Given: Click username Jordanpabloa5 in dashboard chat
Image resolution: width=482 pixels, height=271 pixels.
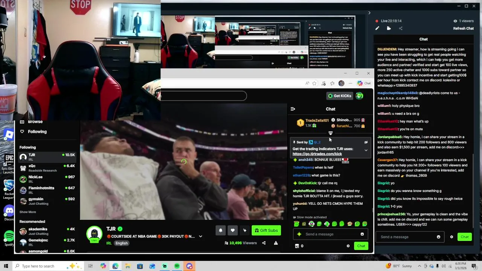Looking at the screenshot, I should pyautogui.click(x=390, y=137).
